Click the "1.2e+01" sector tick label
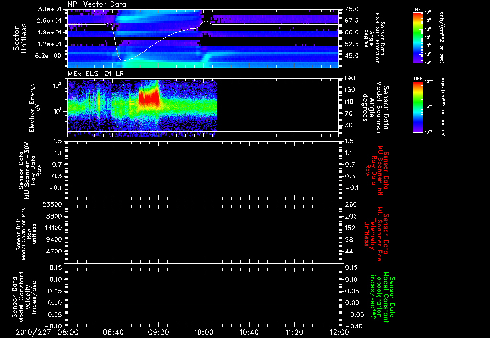 (x=50, y=44)
